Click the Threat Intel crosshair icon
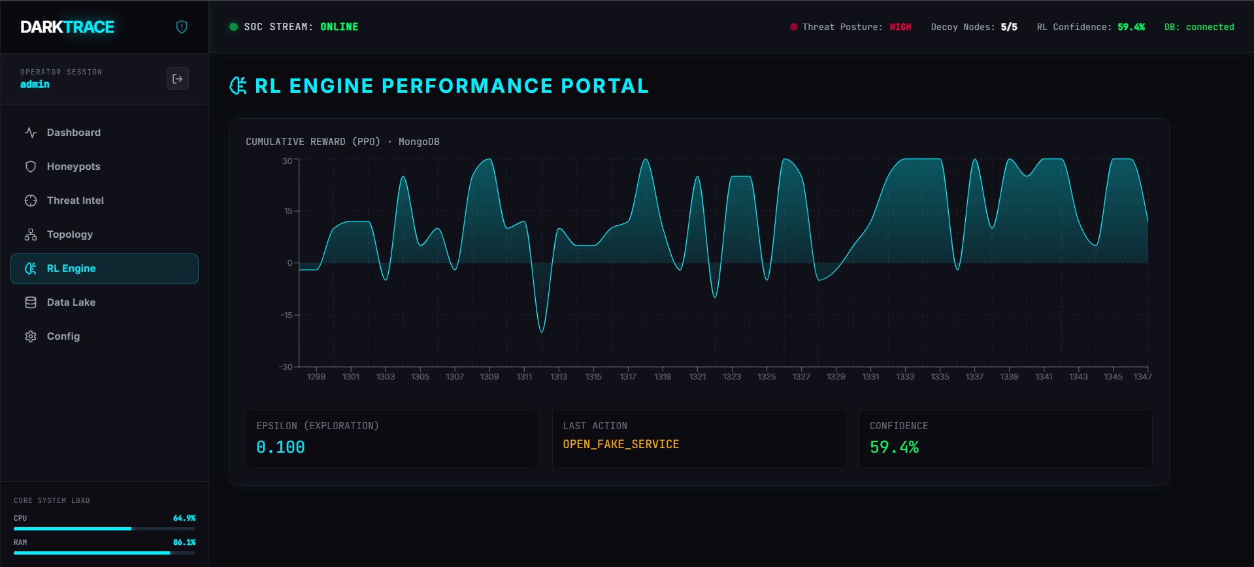Screen dimensions: 1254x567 click(31, 201)
